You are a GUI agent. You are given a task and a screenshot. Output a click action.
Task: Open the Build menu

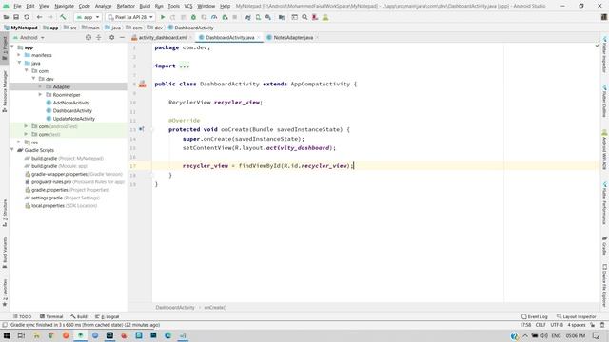pyautogui.click(x=145, y=6)
